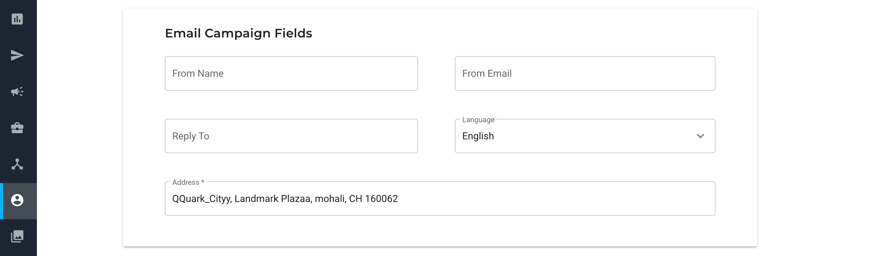Focus the From Name input field

(291, 73)
